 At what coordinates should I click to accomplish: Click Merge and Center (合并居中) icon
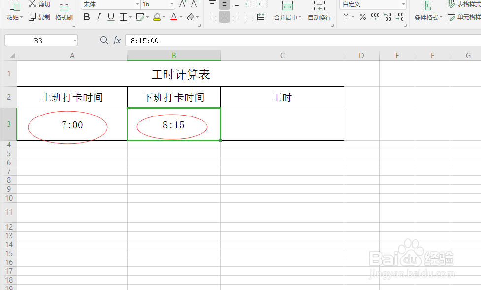click(288, 5)
